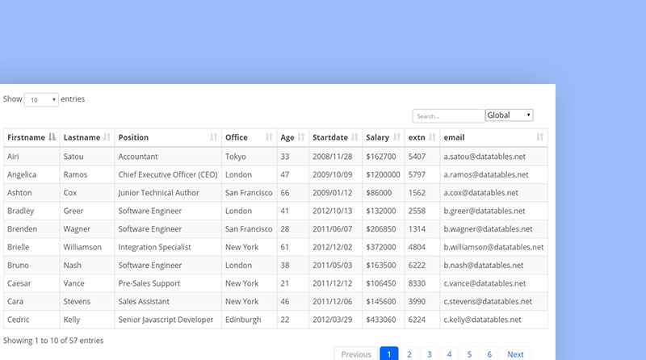The width and height of the screenshot is (646, 360).
Task: Select the $1200000 salary cell
Action: pos(384,174)
